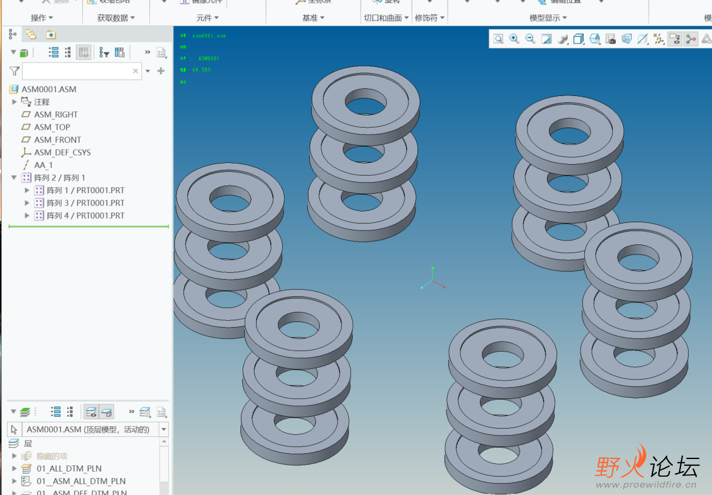Open the 操作 ribbon group menu
712x495 pixels.
point(42,18)
